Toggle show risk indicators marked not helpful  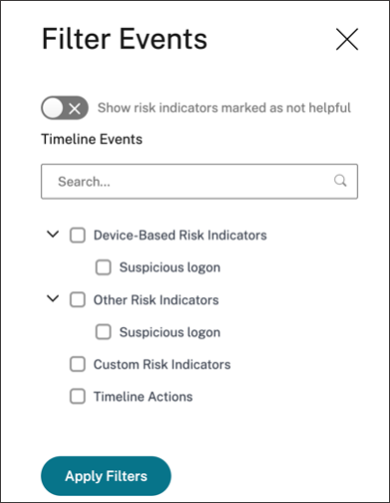(65, 107)
